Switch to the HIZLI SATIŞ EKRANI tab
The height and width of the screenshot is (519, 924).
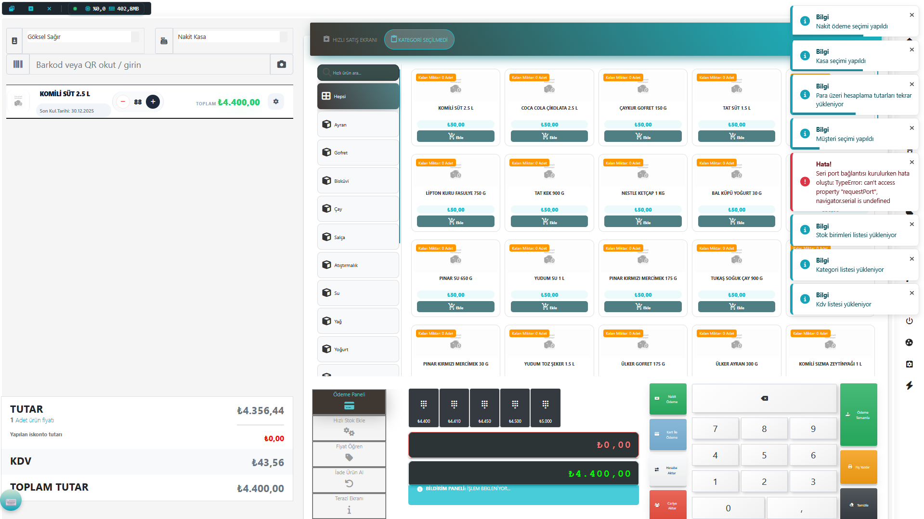click(350, 39)
